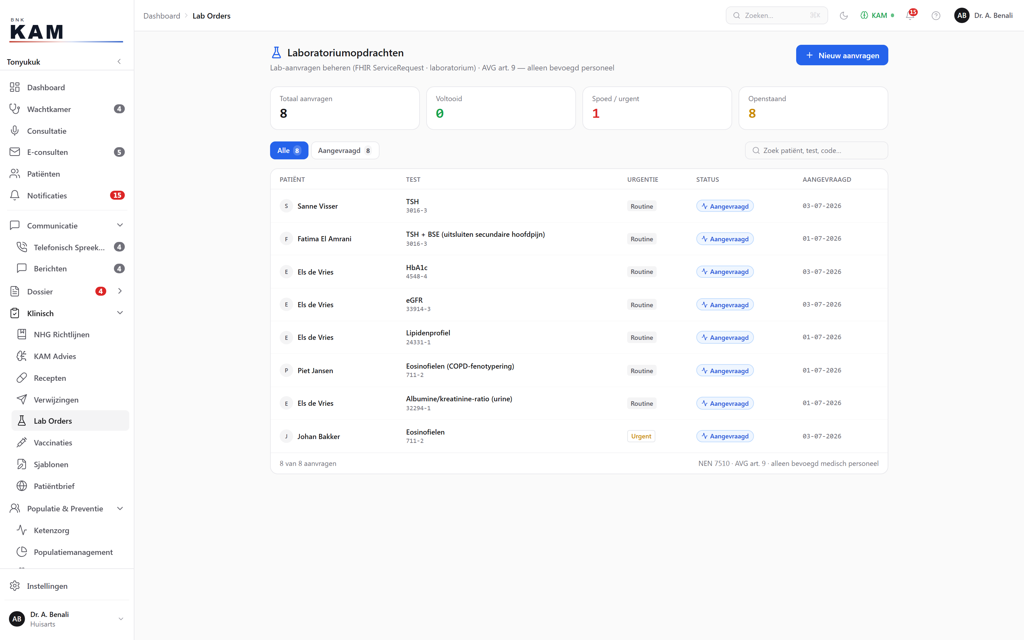The image size is (1024, 640).
Task: Open the notifications bell in top bar
Action: [910, 16]
